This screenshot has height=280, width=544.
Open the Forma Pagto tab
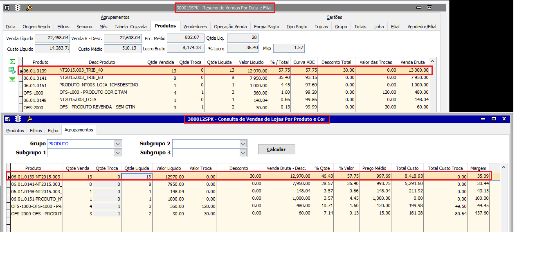pos(266,27)
